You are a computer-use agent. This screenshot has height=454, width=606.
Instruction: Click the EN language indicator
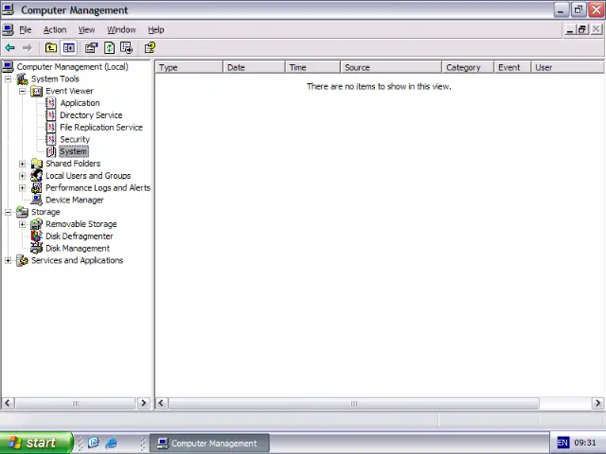[562, 443]
